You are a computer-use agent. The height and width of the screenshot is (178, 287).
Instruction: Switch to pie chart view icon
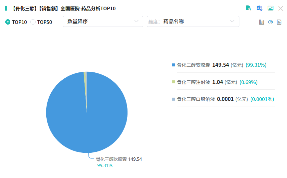tap(271, 22)
